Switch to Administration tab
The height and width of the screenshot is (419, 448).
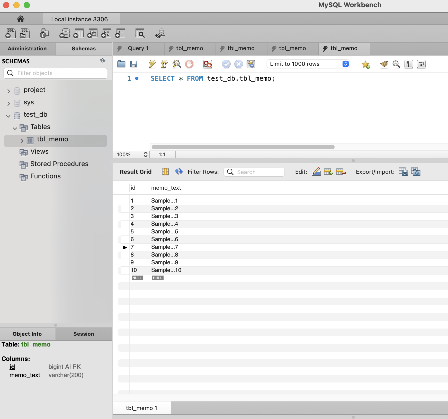[x=28, y=49]
